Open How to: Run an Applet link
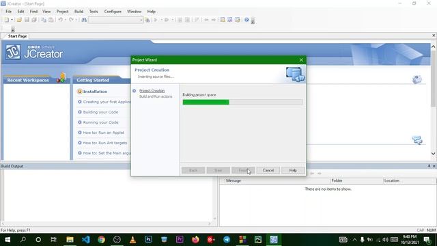437x246 pixels. [x=103, y=133]
